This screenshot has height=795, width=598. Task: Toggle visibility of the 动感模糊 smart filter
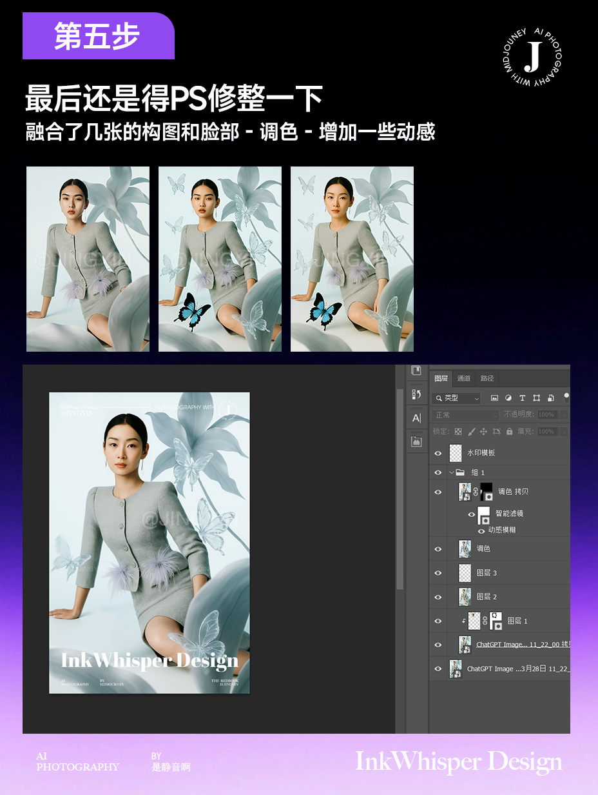click(x=481, y=530)
